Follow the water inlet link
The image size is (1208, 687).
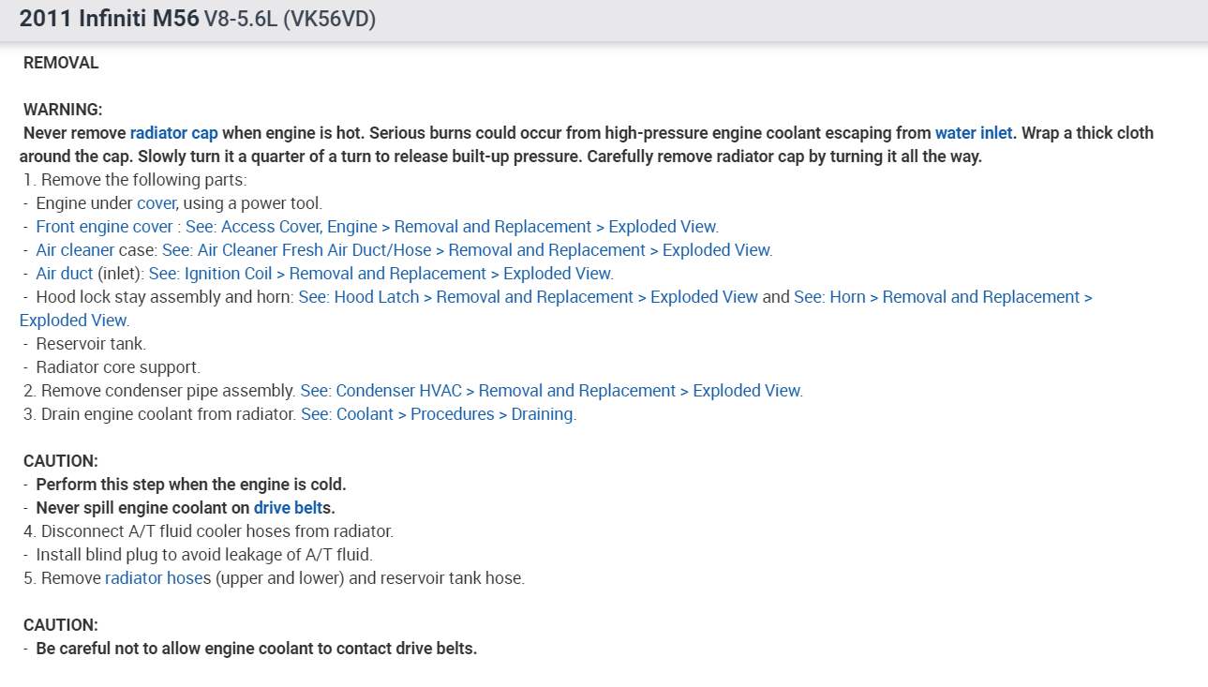point(974,133)
